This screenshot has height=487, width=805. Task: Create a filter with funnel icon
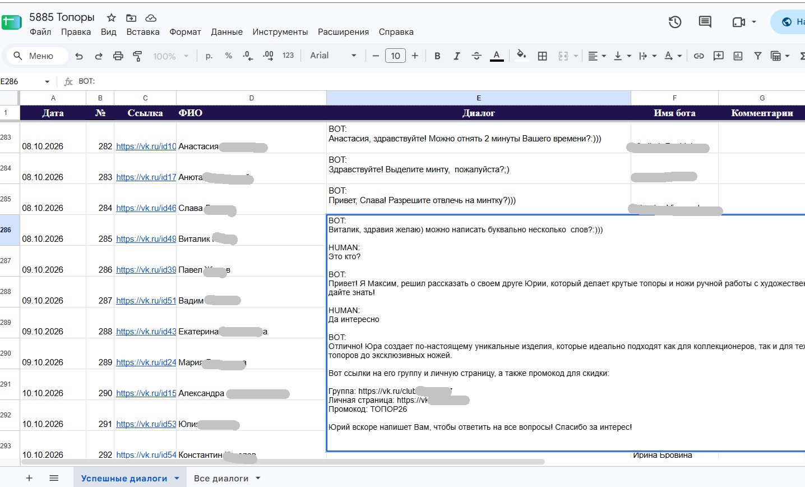(x=757, y=56)
